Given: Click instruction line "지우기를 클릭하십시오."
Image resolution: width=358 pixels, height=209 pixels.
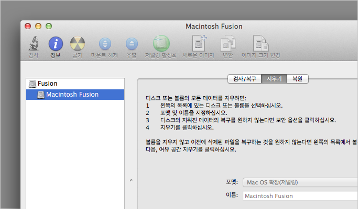Looking at the screenshot, I should pos(187,127).
